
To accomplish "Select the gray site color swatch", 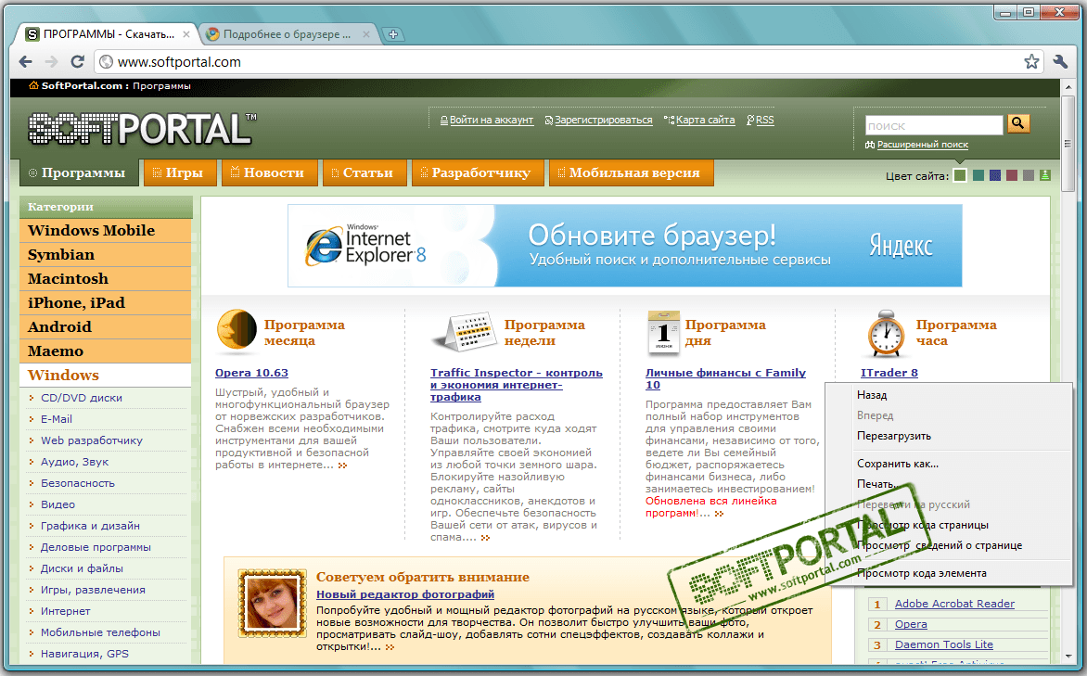I will (1028, 175).
